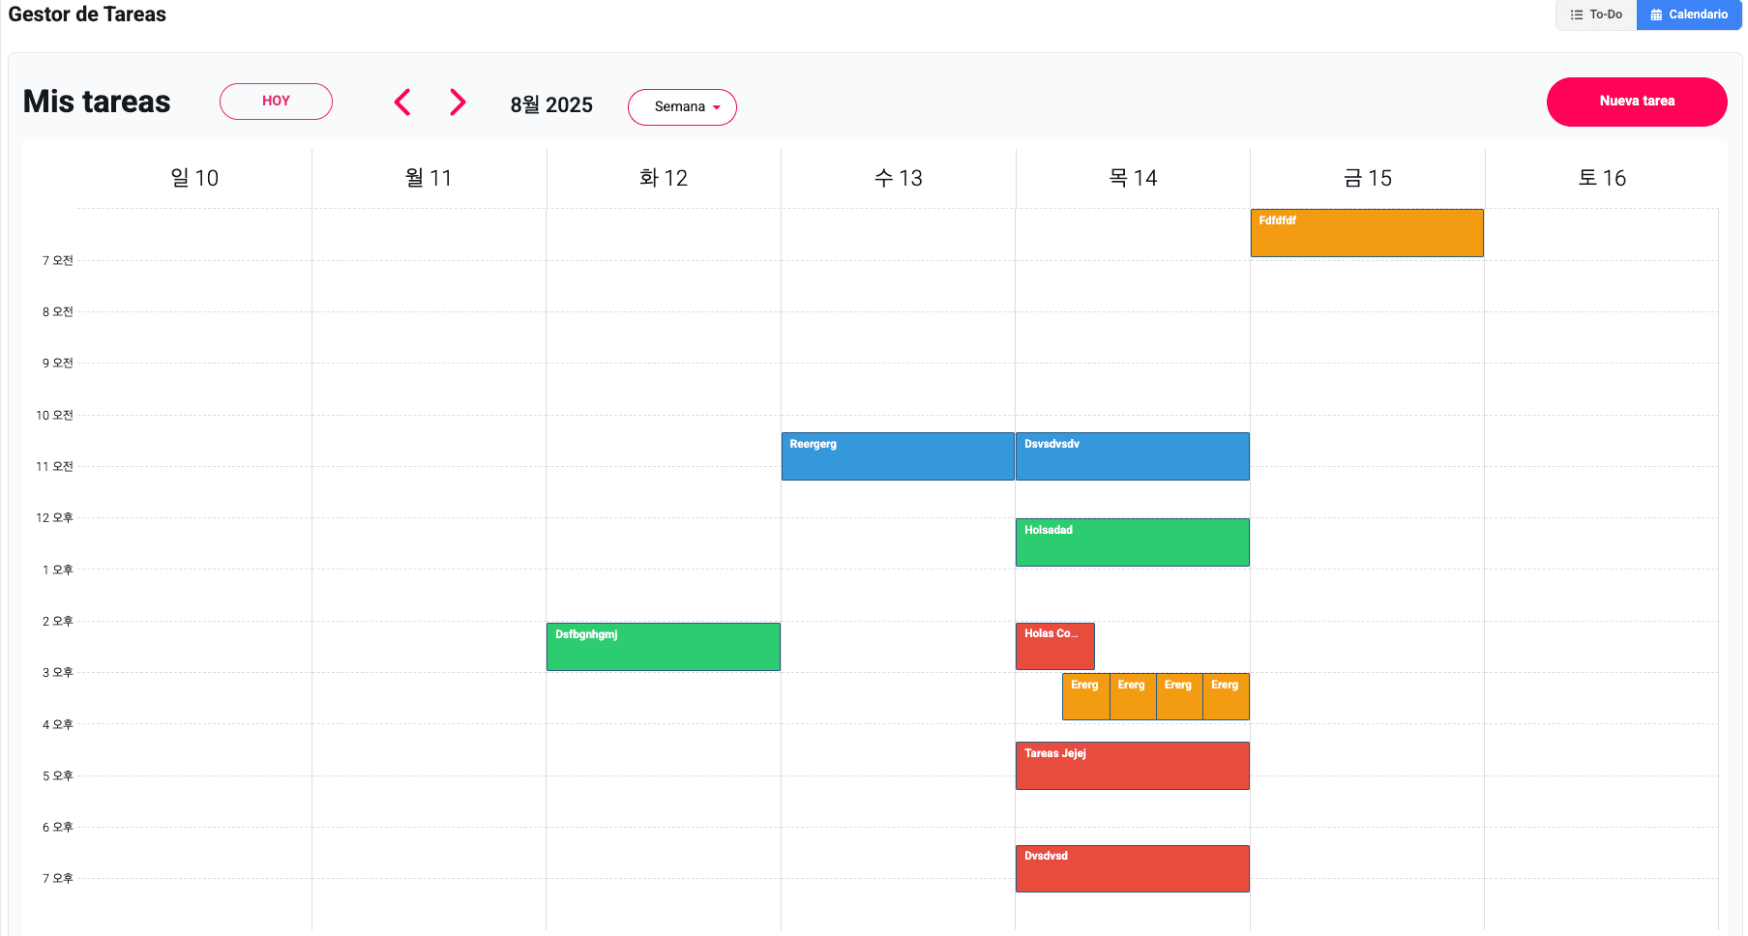The image size is (1748, 936).
Task: Switch to the To-Do list view
Action: [1596, 15]
